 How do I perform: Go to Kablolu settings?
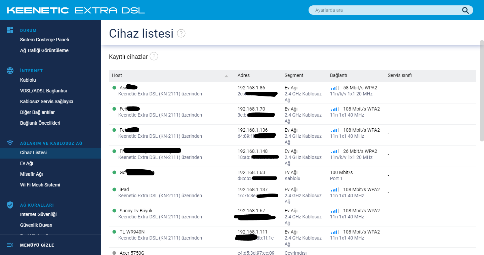click(x=28, y=80)
